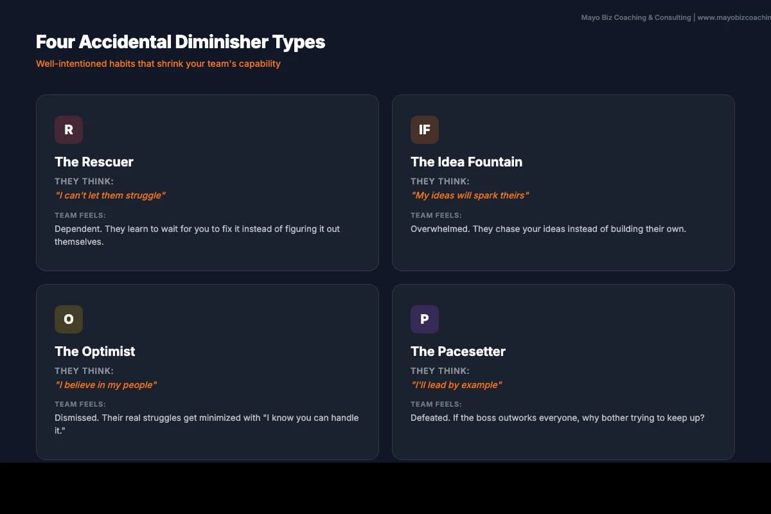Viewport: 771px width, 514px height.
Task: Click the IF badge icon for Idea Fountain
Action: (x=425, y=130)
